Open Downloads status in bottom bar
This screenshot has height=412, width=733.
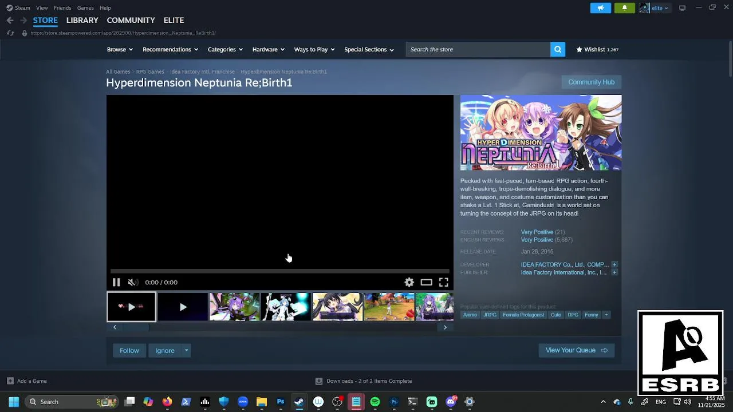click(364, 381)
